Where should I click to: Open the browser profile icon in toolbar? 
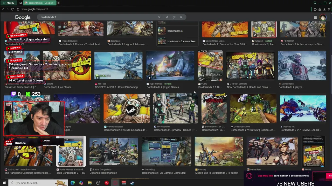click(x=320, y=9)
